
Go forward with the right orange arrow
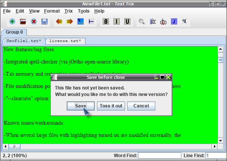pyautogui.click(x=70, y=21)
